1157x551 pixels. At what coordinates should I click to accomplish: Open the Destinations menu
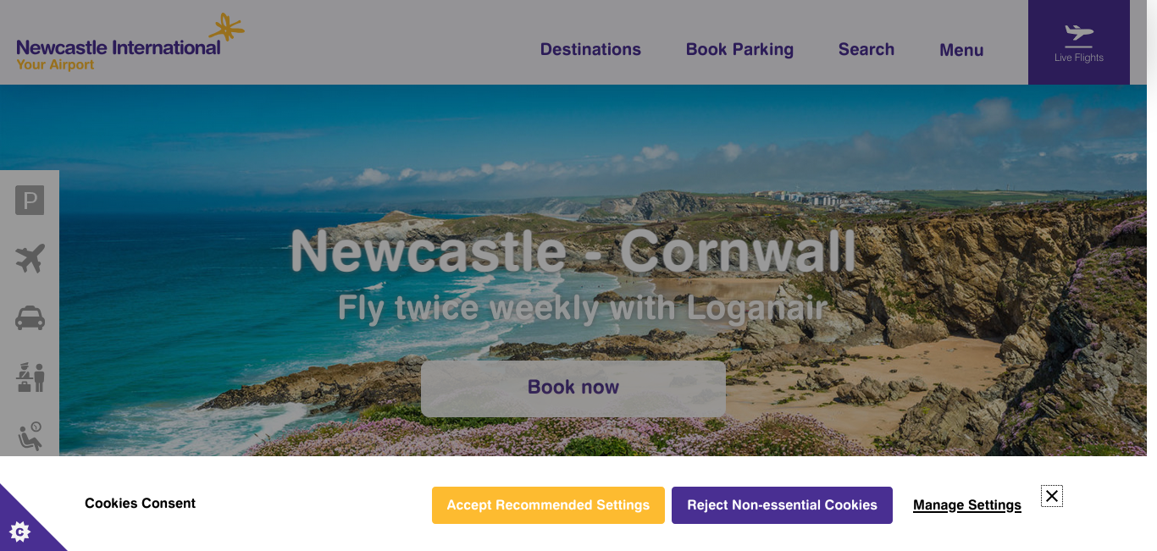[x=590, y=49]
